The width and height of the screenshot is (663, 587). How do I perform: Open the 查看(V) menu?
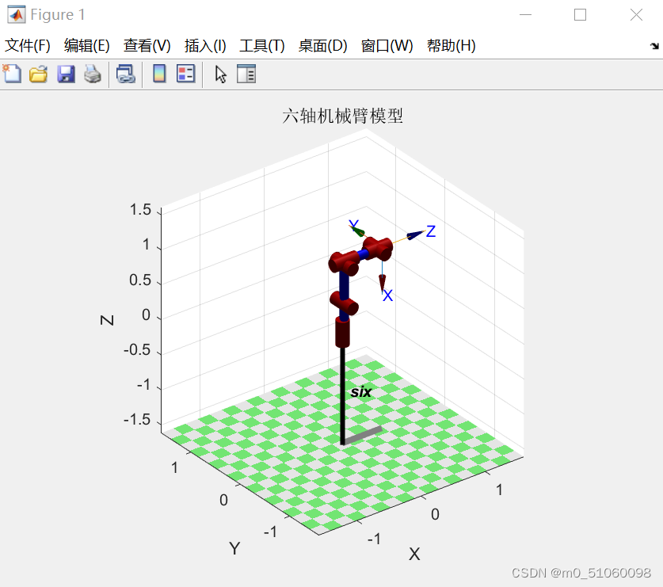pyautogui.click(x=147, y=46)
